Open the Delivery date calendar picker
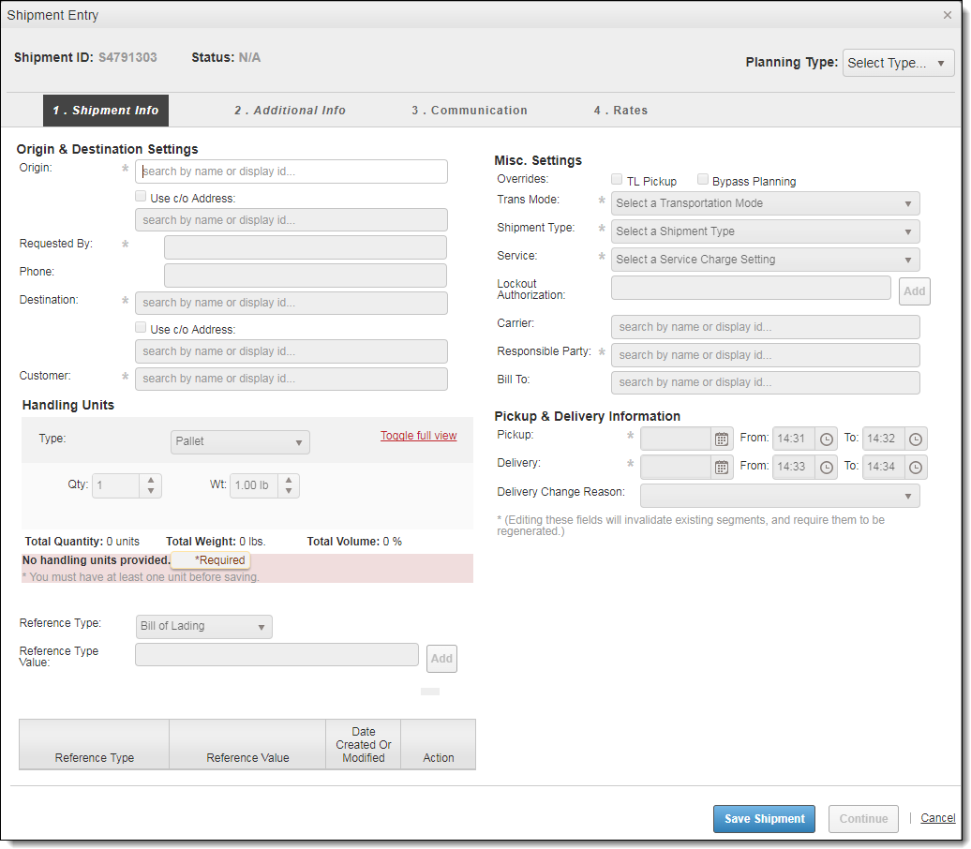Screen dimensions: 971x849 tap(722, 467)
